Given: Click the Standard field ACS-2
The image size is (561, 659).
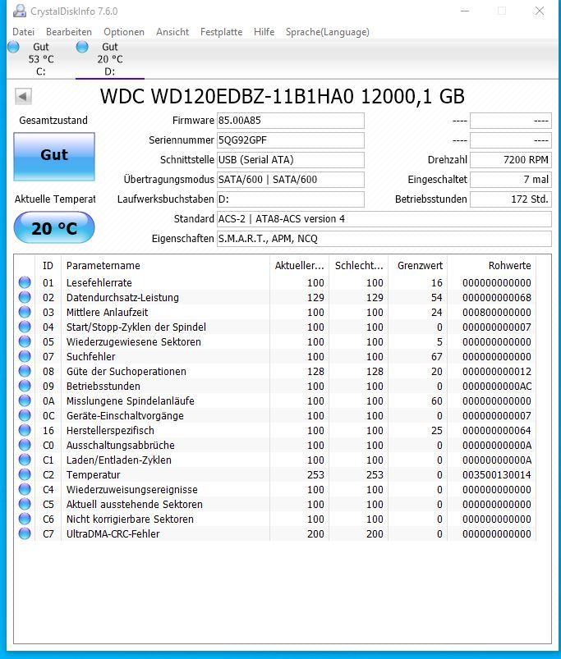Looking at the screenshot, I should pos(384,219).
